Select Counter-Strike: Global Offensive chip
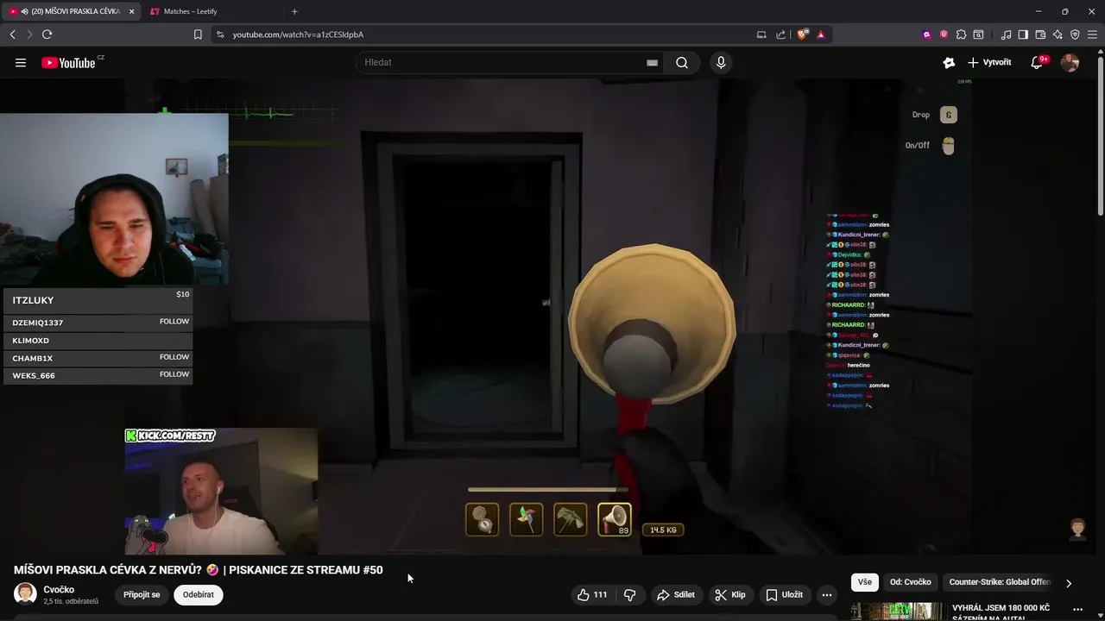Image resolution: width=1105 pixels, height=621 pixels. (999, 582)
